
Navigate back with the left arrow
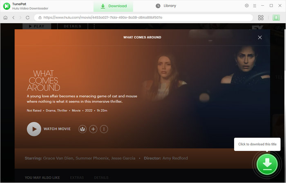click(x=13, y=17)
